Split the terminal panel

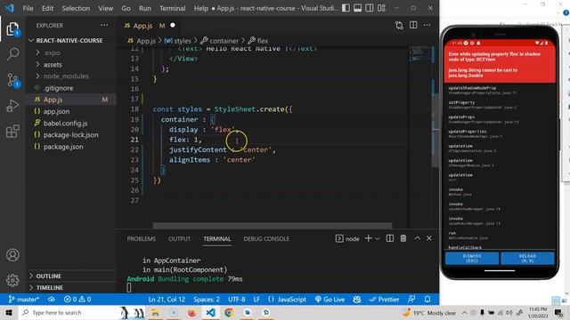pyautogui.click(x=390, y=238)
